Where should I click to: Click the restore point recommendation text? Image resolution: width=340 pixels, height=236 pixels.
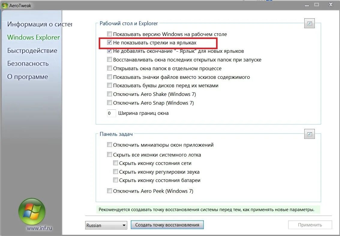(206, 210)
